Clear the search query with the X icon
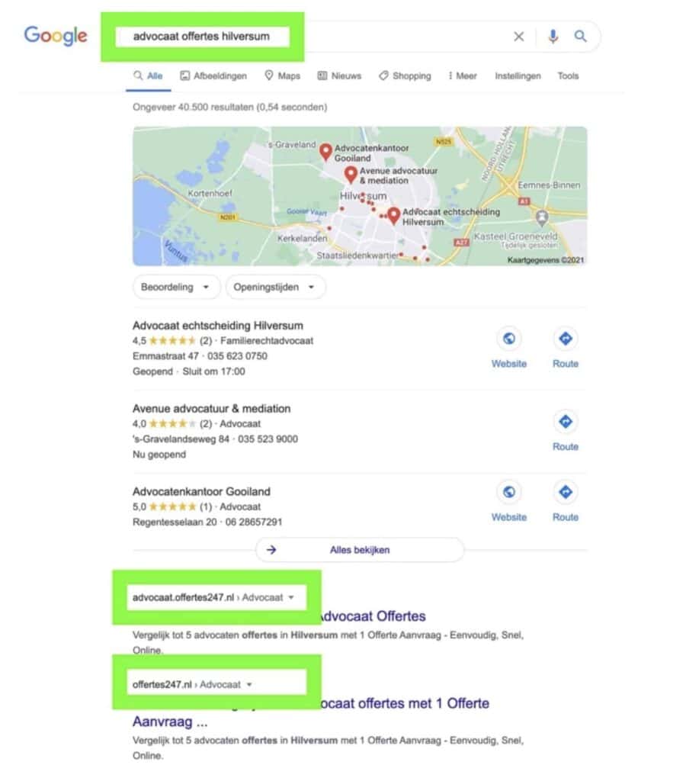This screenshot has width=686, height=781. click(519, 37)
